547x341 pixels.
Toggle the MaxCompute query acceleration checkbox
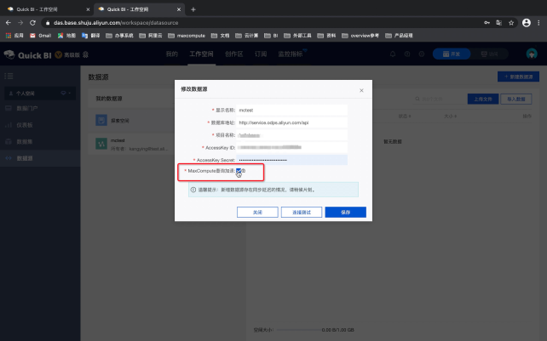[x=239, y=171]
